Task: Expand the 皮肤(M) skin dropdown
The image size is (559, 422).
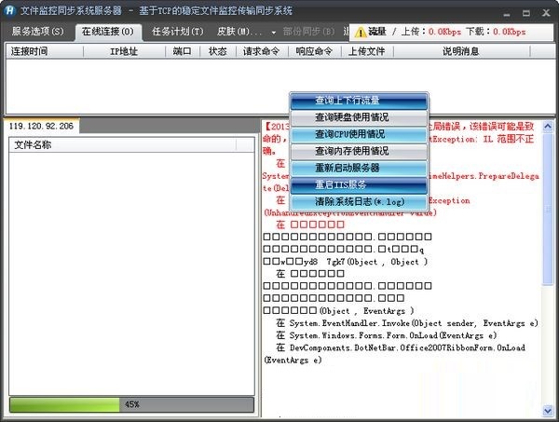Action: coord(239,31)
